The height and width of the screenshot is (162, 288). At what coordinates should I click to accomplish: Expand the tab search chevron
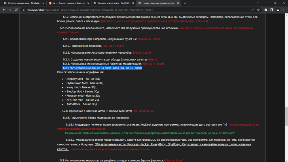pyautogui.click(x=258, y=3)
